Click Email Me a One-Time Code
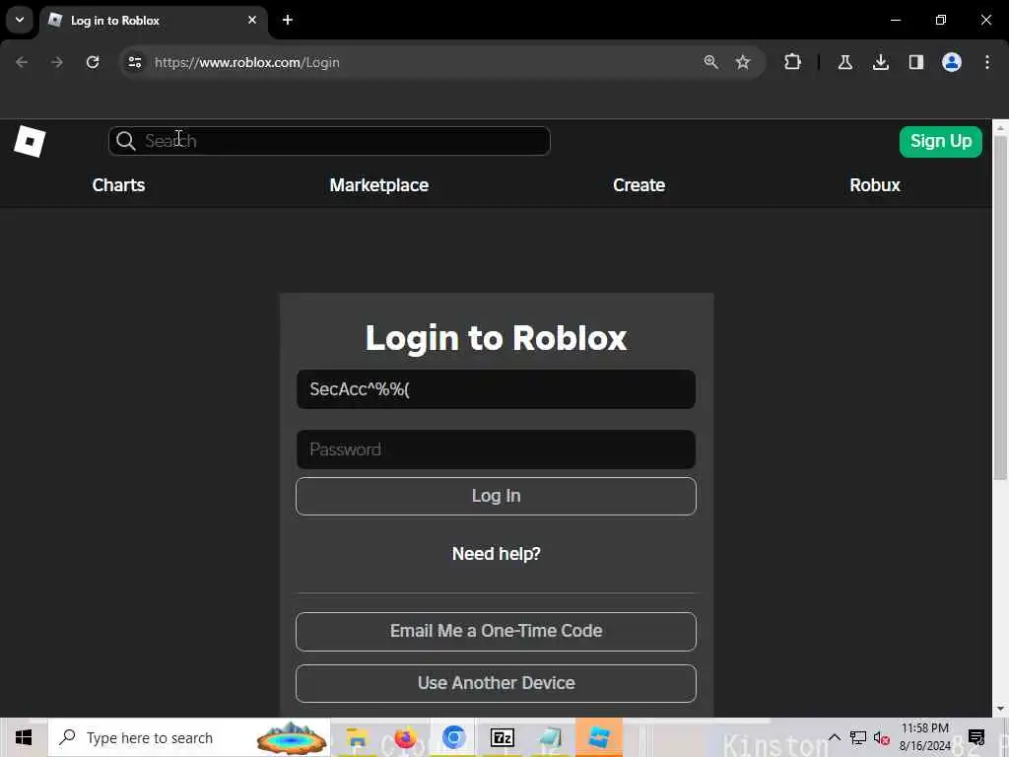The height and width of the screenshot is (757, 1009). pyautogui.click(x=497, y=632)
